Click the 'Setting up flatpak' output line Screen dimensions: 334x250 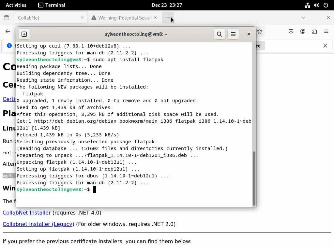pos(78,169)
